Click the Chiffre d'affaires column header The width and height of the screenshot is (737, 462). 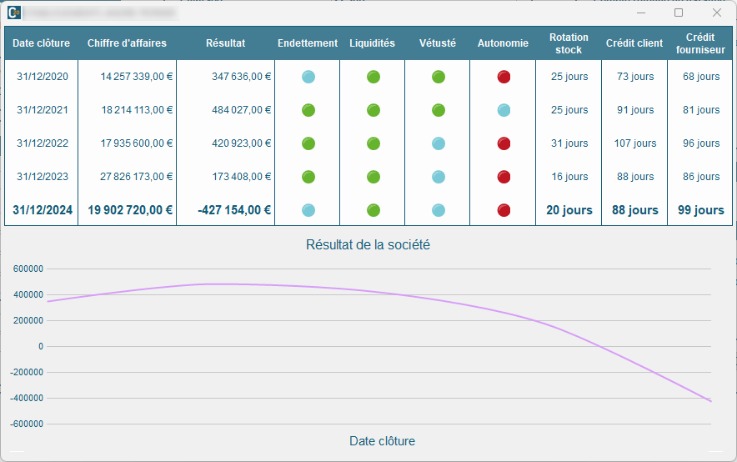pos(127,43)
